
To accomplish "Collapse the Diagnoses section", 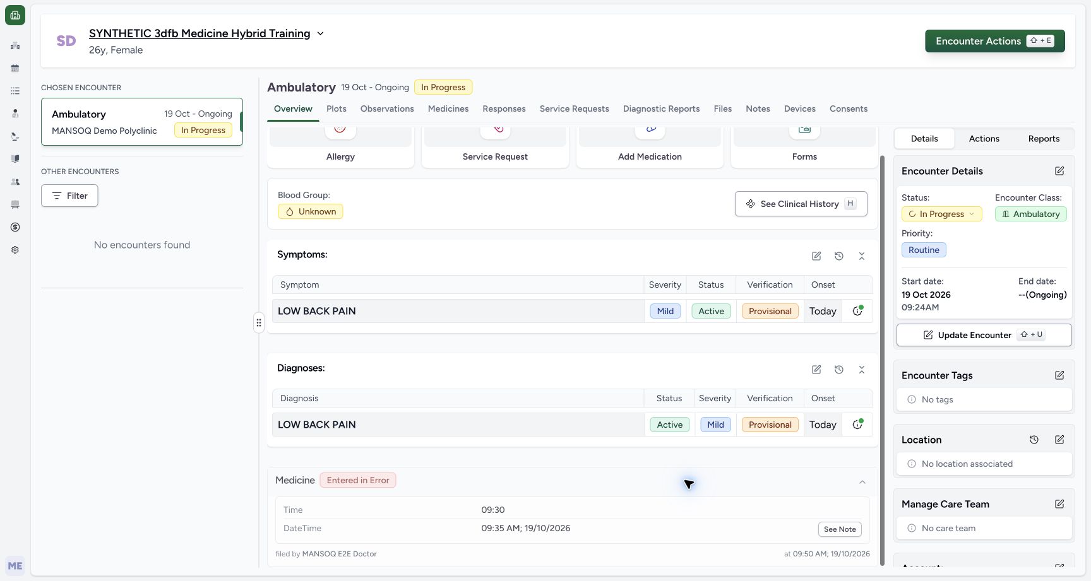I will pyautogui.click(x=862, y=370).
